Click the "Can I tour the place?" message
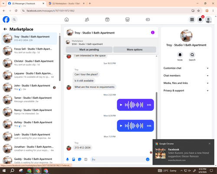This screenshot has height=174, width=217. click(x=86, y=74)
